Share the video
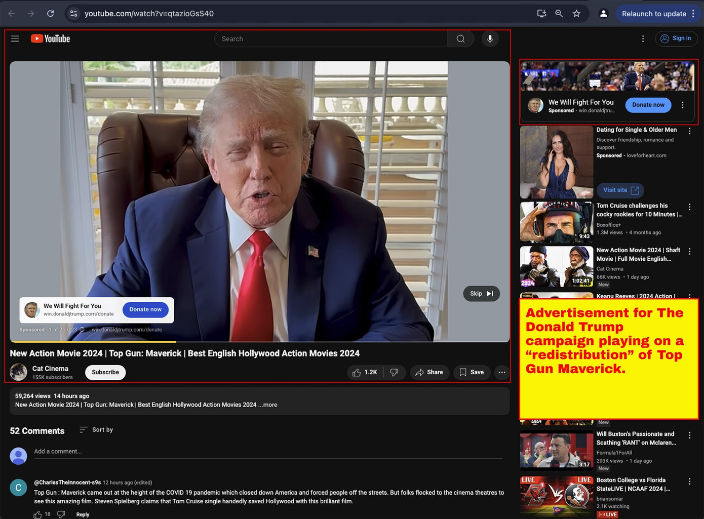This screenshot has width=704, height=519. 429,372
